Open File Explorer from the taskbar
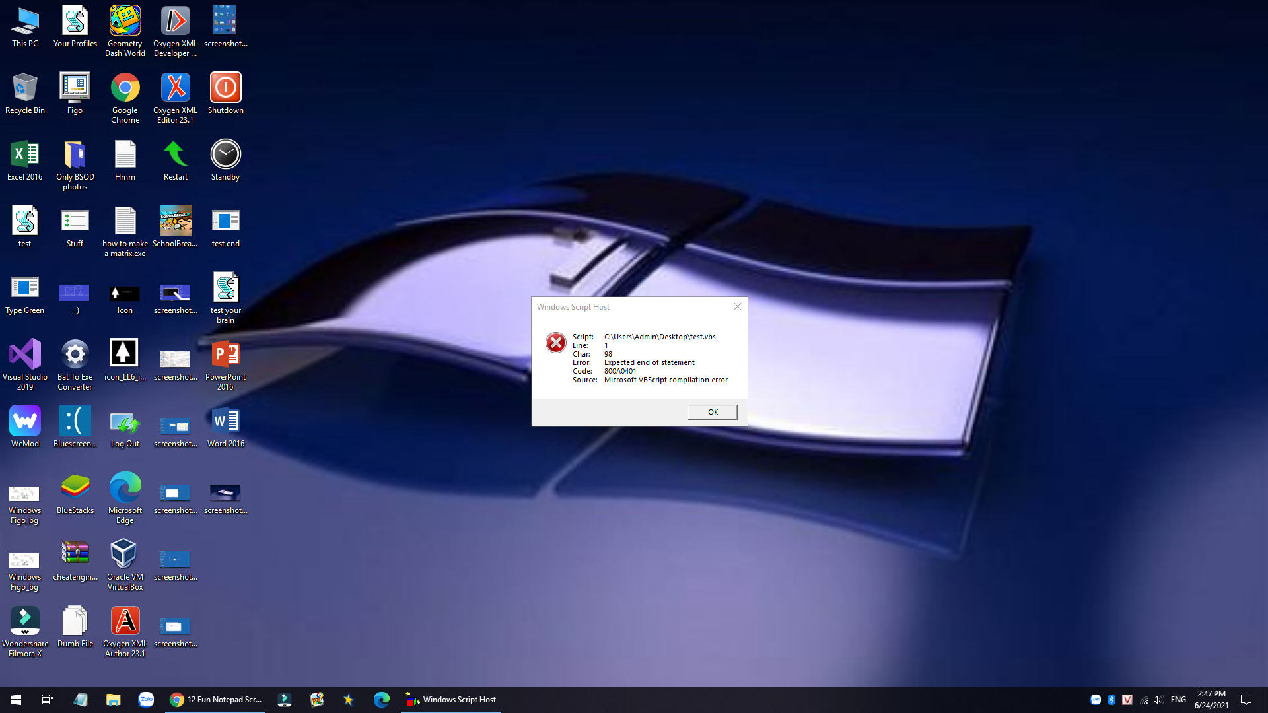1268x713 pixels. [114, 700]
